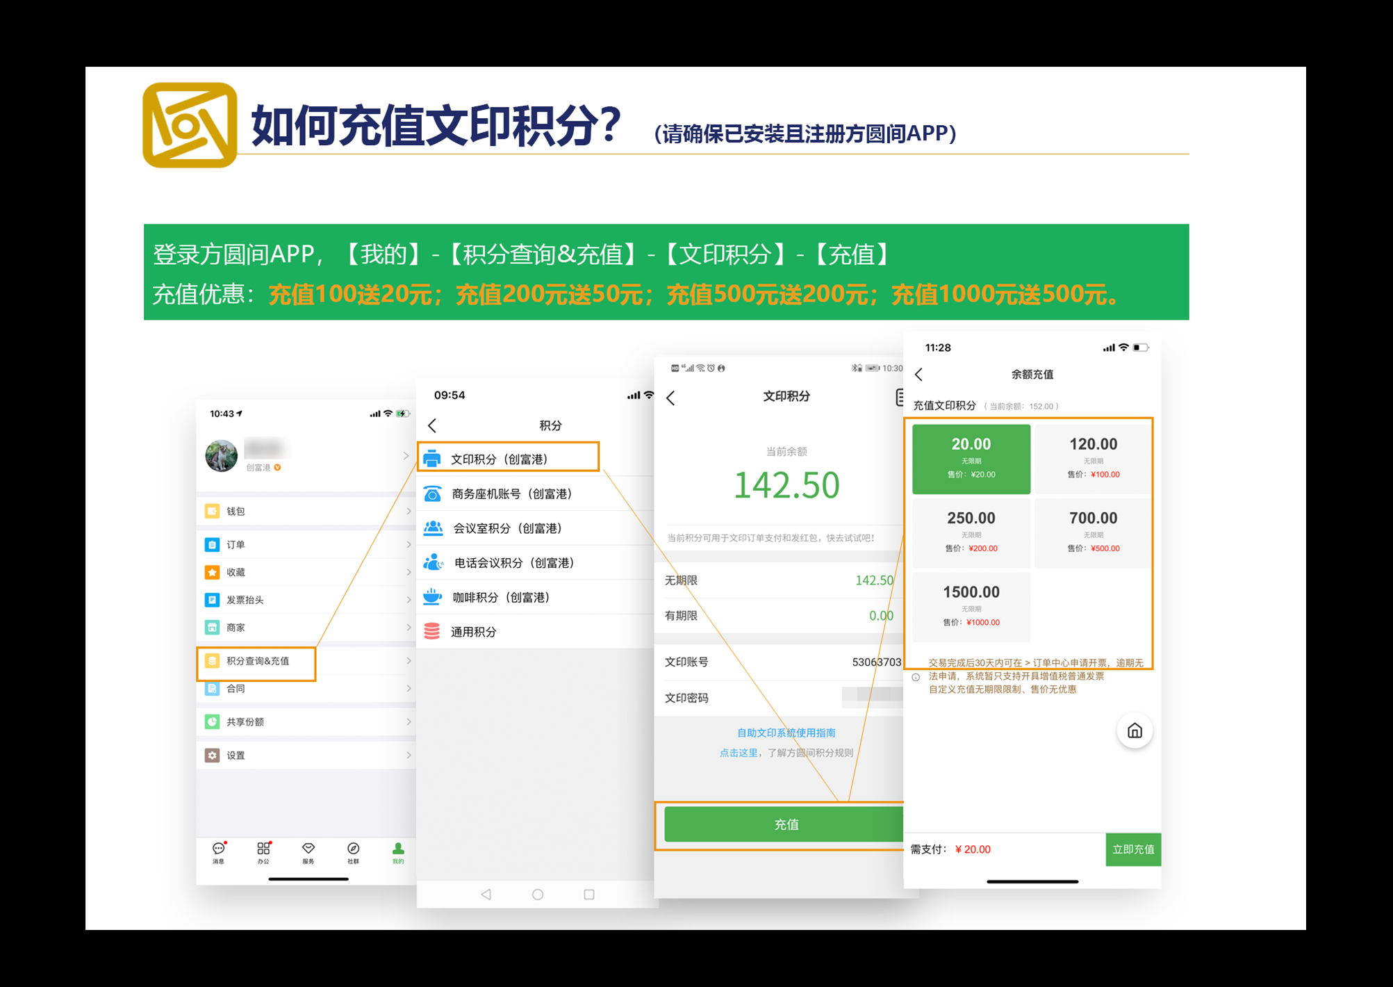Expand the profile row chevron arrow
The height and width of the screenshot is (987, 1393).
pos(406,456)
